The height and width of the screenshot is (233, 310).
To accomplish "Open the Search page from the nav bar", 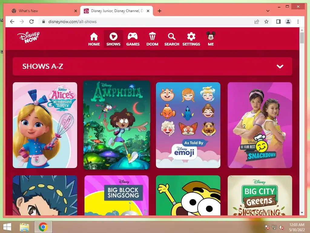I will pyautogui.click(x=172, y=39).
